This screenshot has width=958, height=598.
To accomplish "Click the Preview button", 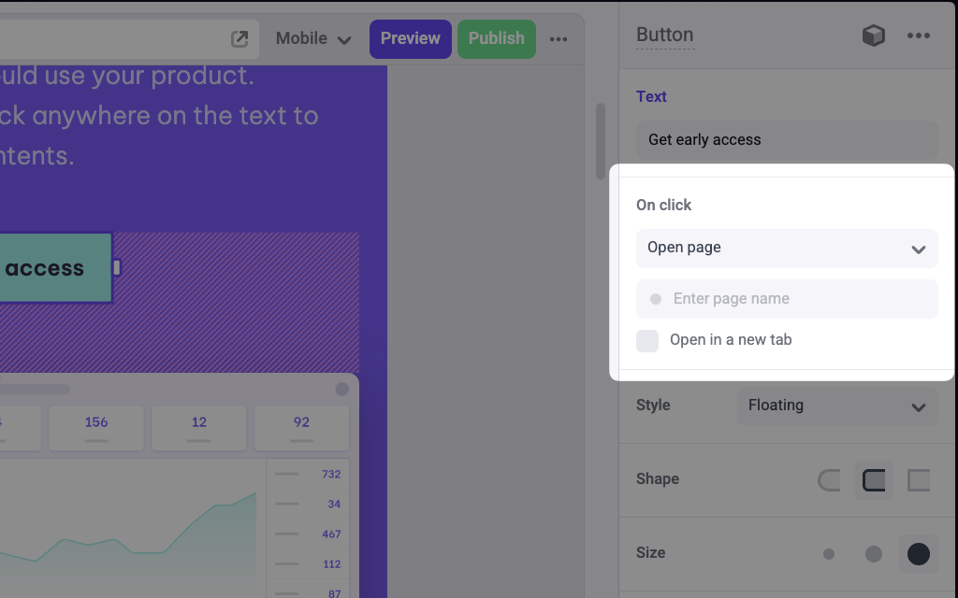I will [x=411, y=39].
